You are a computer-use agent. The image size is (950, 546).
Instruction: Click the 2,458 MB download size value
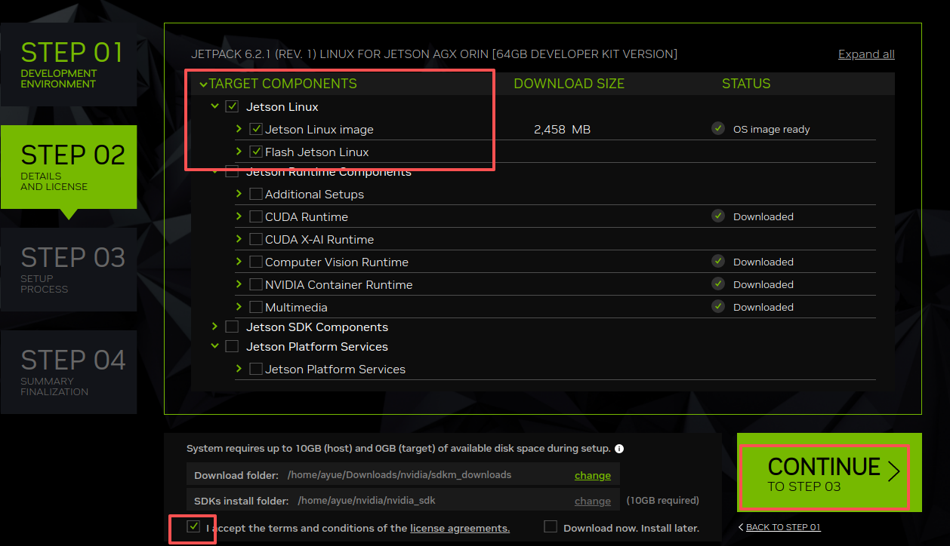click(562, 129)
